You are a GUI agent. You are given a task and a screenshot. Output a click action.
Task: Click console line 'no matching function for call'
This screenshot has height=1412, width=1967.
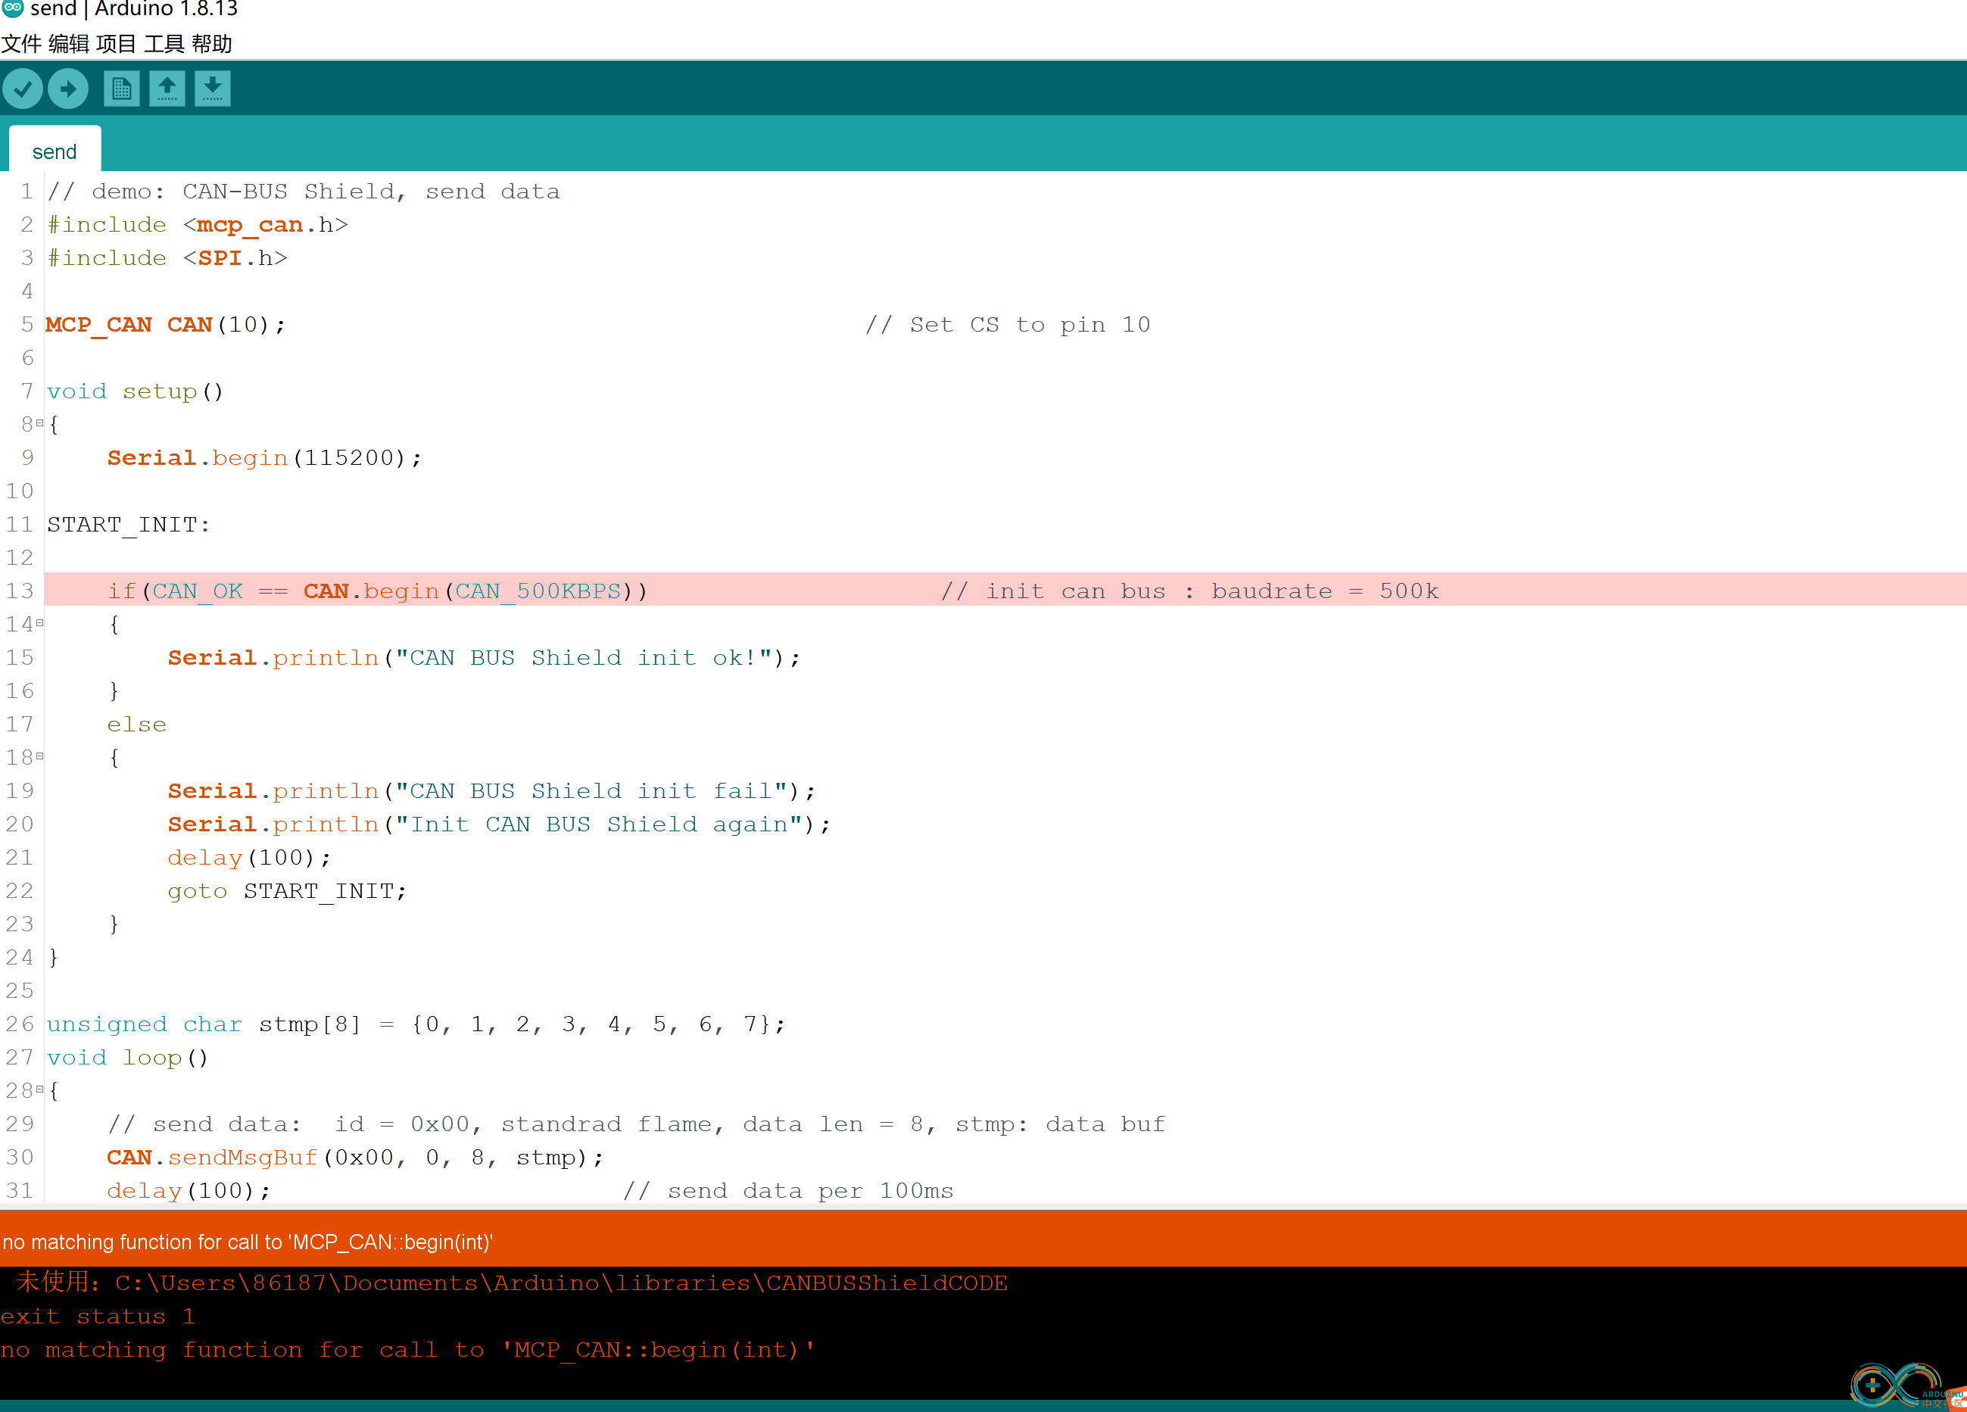(407, 1351)
